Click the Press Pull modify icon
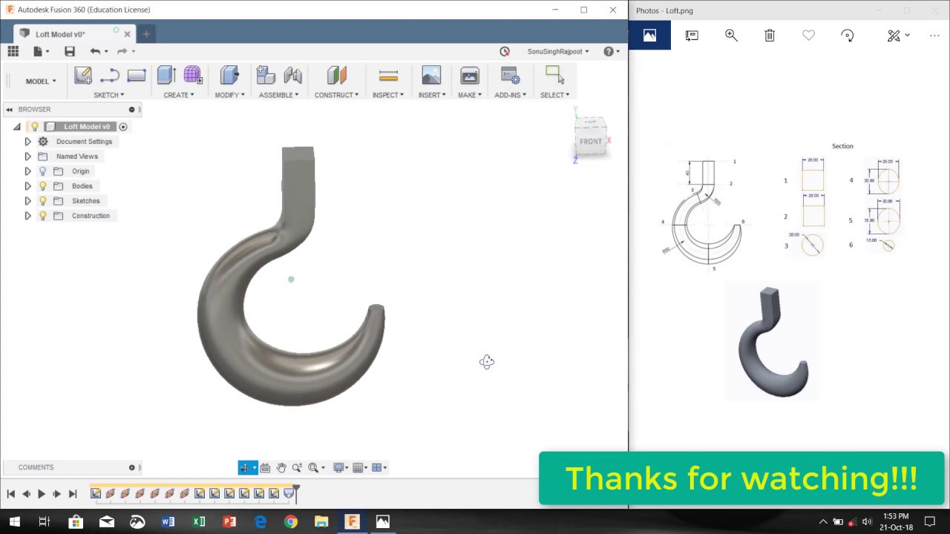This screenshot has width=950, height=534. 229,75
